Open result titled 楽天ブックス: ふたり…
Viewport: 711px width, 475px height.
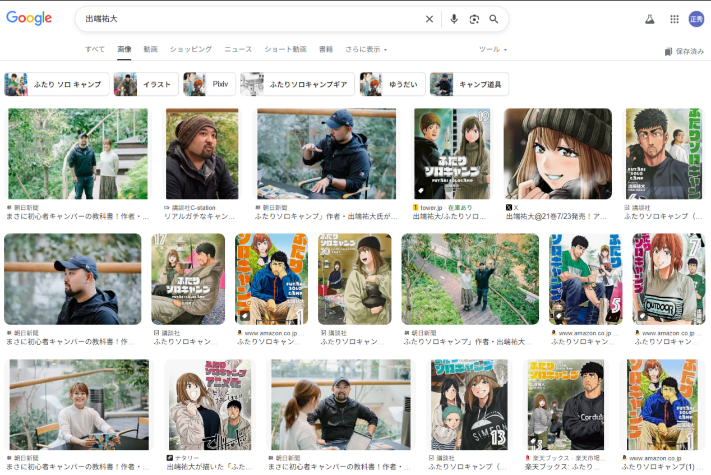562,467
